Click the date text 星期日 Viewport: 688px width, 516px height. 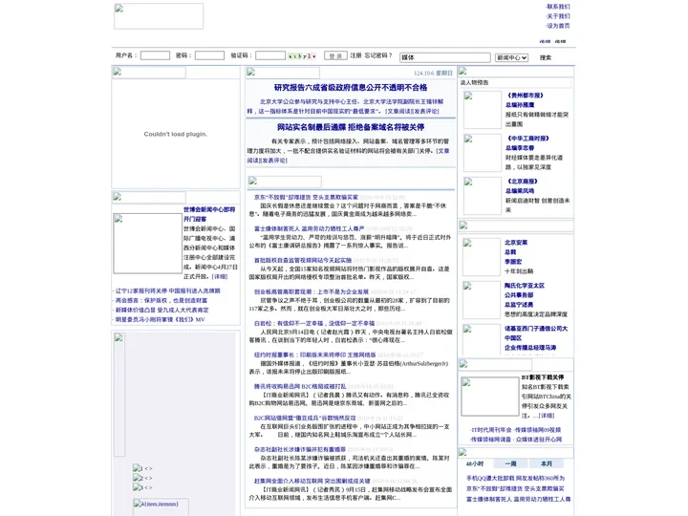444,74
